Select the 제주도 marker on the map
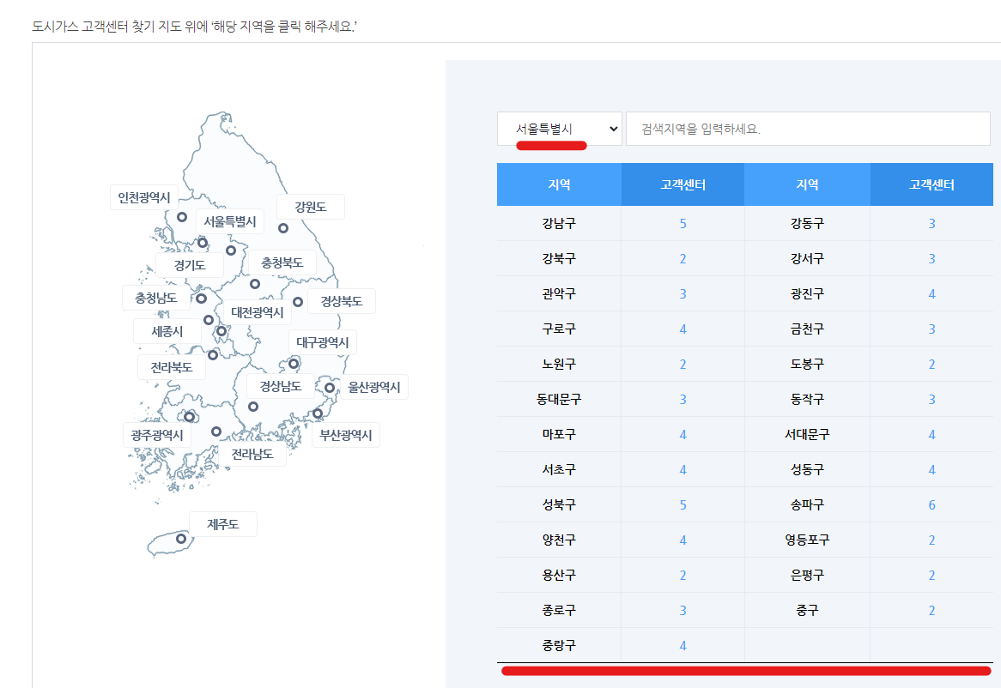The height and width of the screenshot is (688, 1001). coord(181,539)
